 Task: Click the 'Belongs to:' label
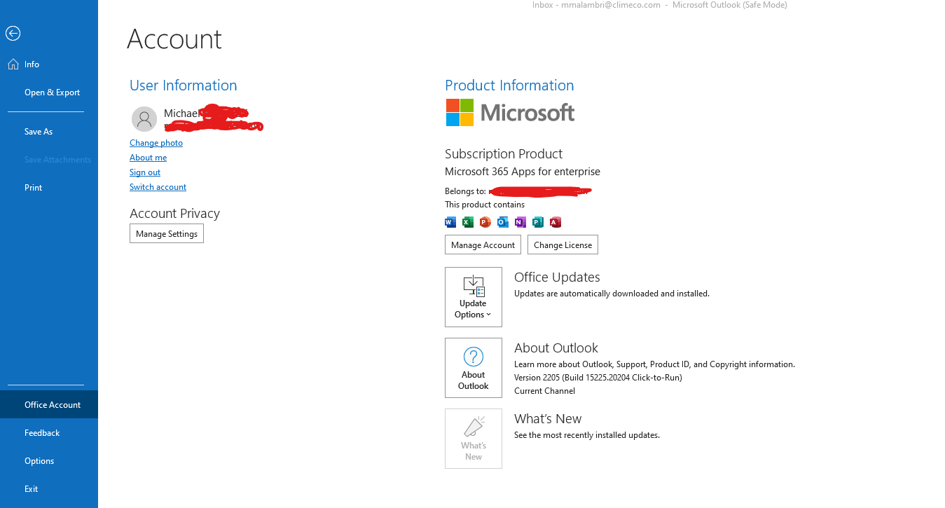[x=465, y=191]
